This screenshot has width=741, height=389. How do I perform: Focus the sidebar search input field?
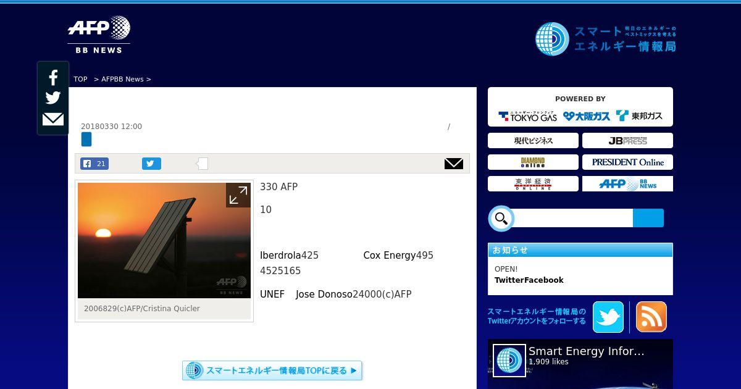[574, 218]
